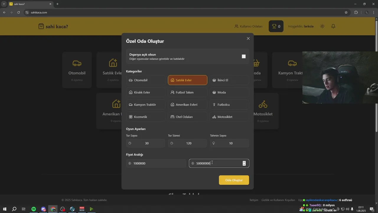Open Discord from the taskbar
Screen dimensions: 378x213
click(x=43, y=209)
